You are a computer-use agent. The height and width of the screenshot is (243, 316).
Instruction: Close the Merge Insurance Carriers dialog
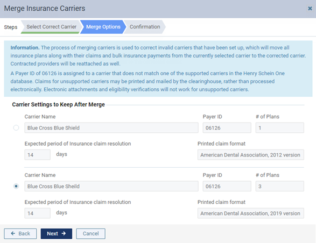tap(310, 9)
